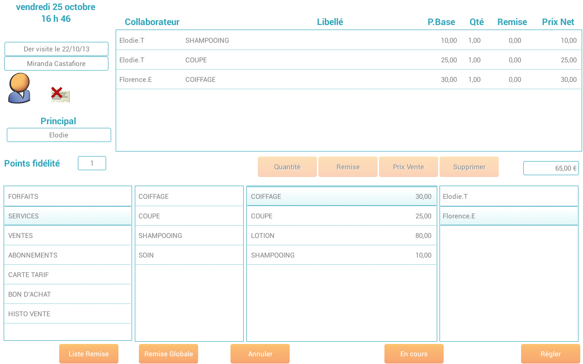Choose collaborator Elodie.T in the right list
The image size is (583, 364).
[x=509, y=197]
